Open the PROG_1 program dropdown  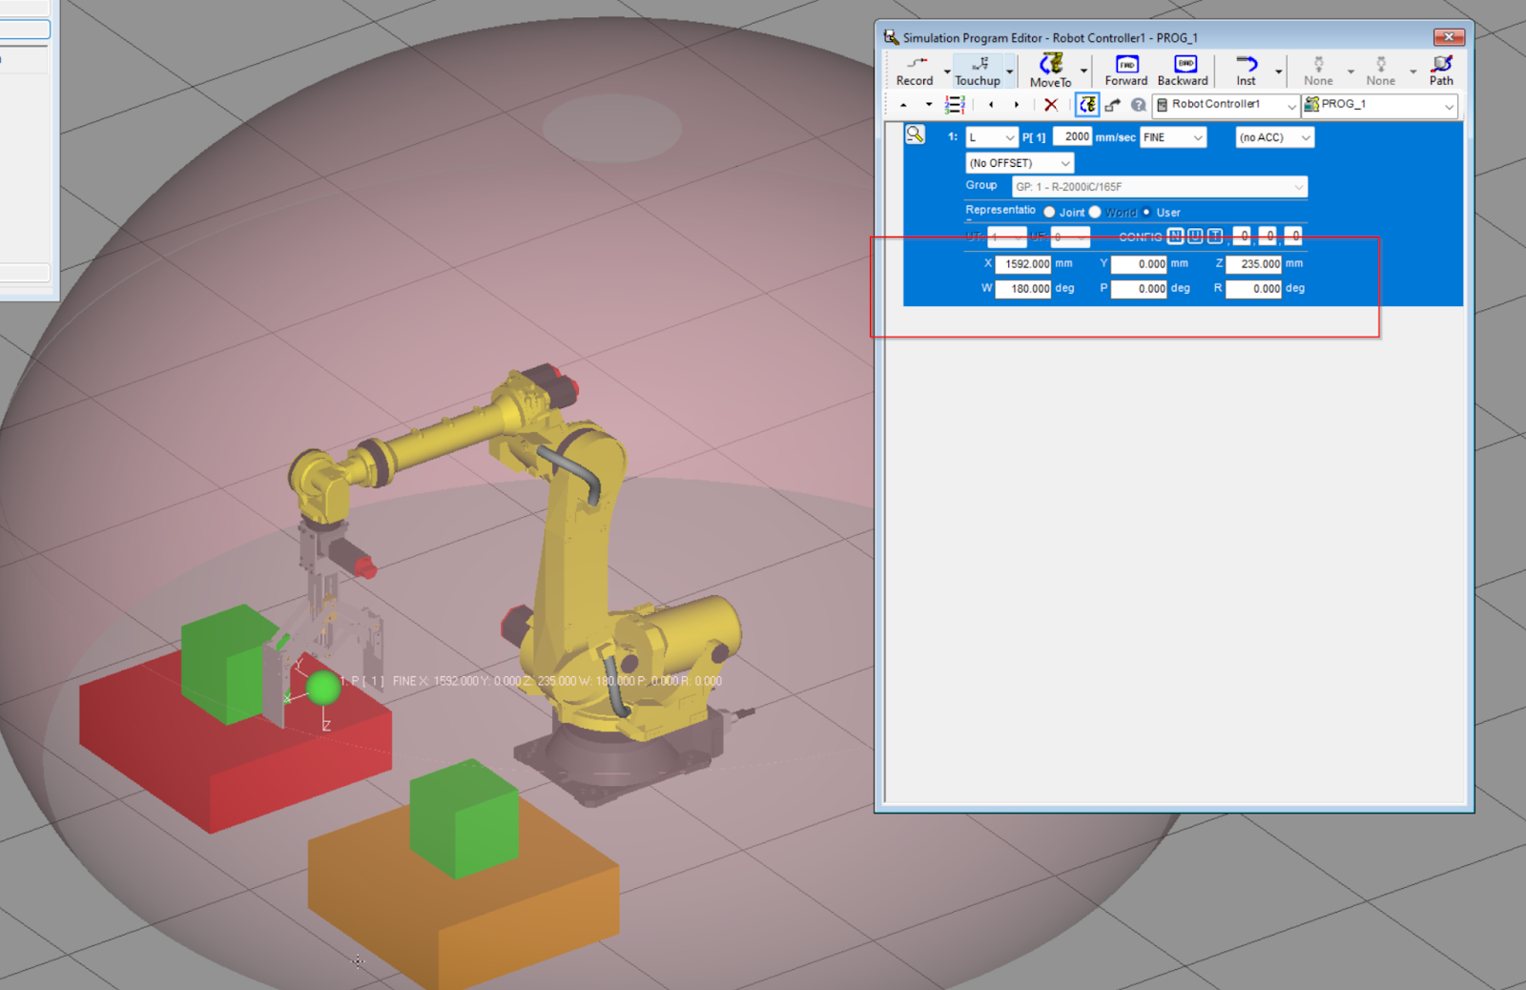pos(1379,105)
